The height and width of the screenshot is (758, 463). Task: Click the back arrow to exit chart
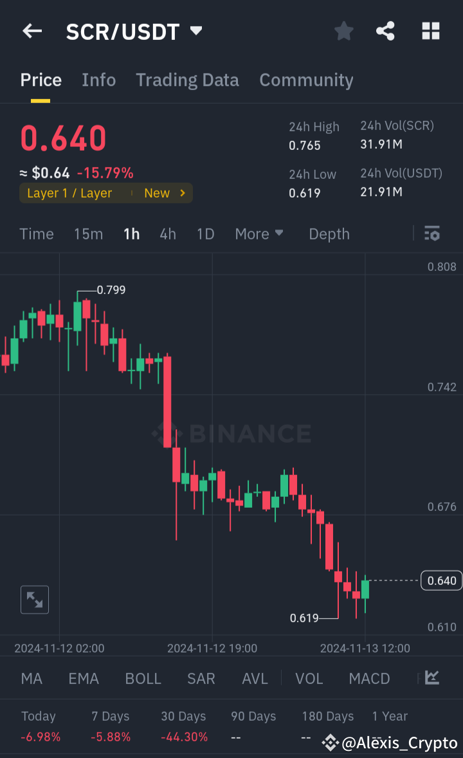click(x=32, y=31)
